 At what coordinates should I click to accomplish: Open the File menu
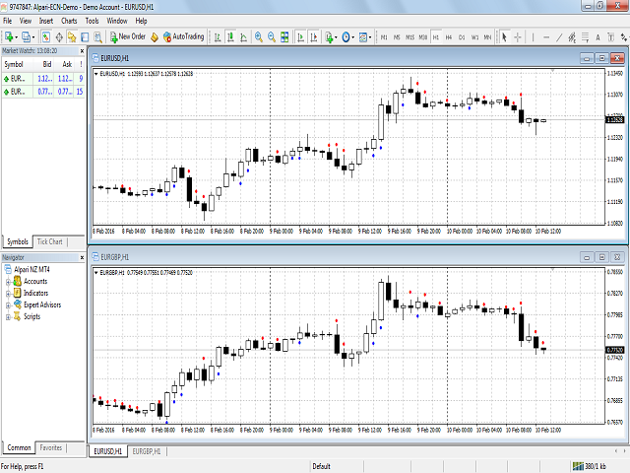point(7,21)
